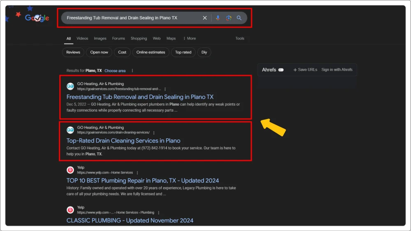The height and width of the screenshot is (231, 411).
Task: Switch to the Forums tab
Action: pyautogui.click(x=118, y=39)
